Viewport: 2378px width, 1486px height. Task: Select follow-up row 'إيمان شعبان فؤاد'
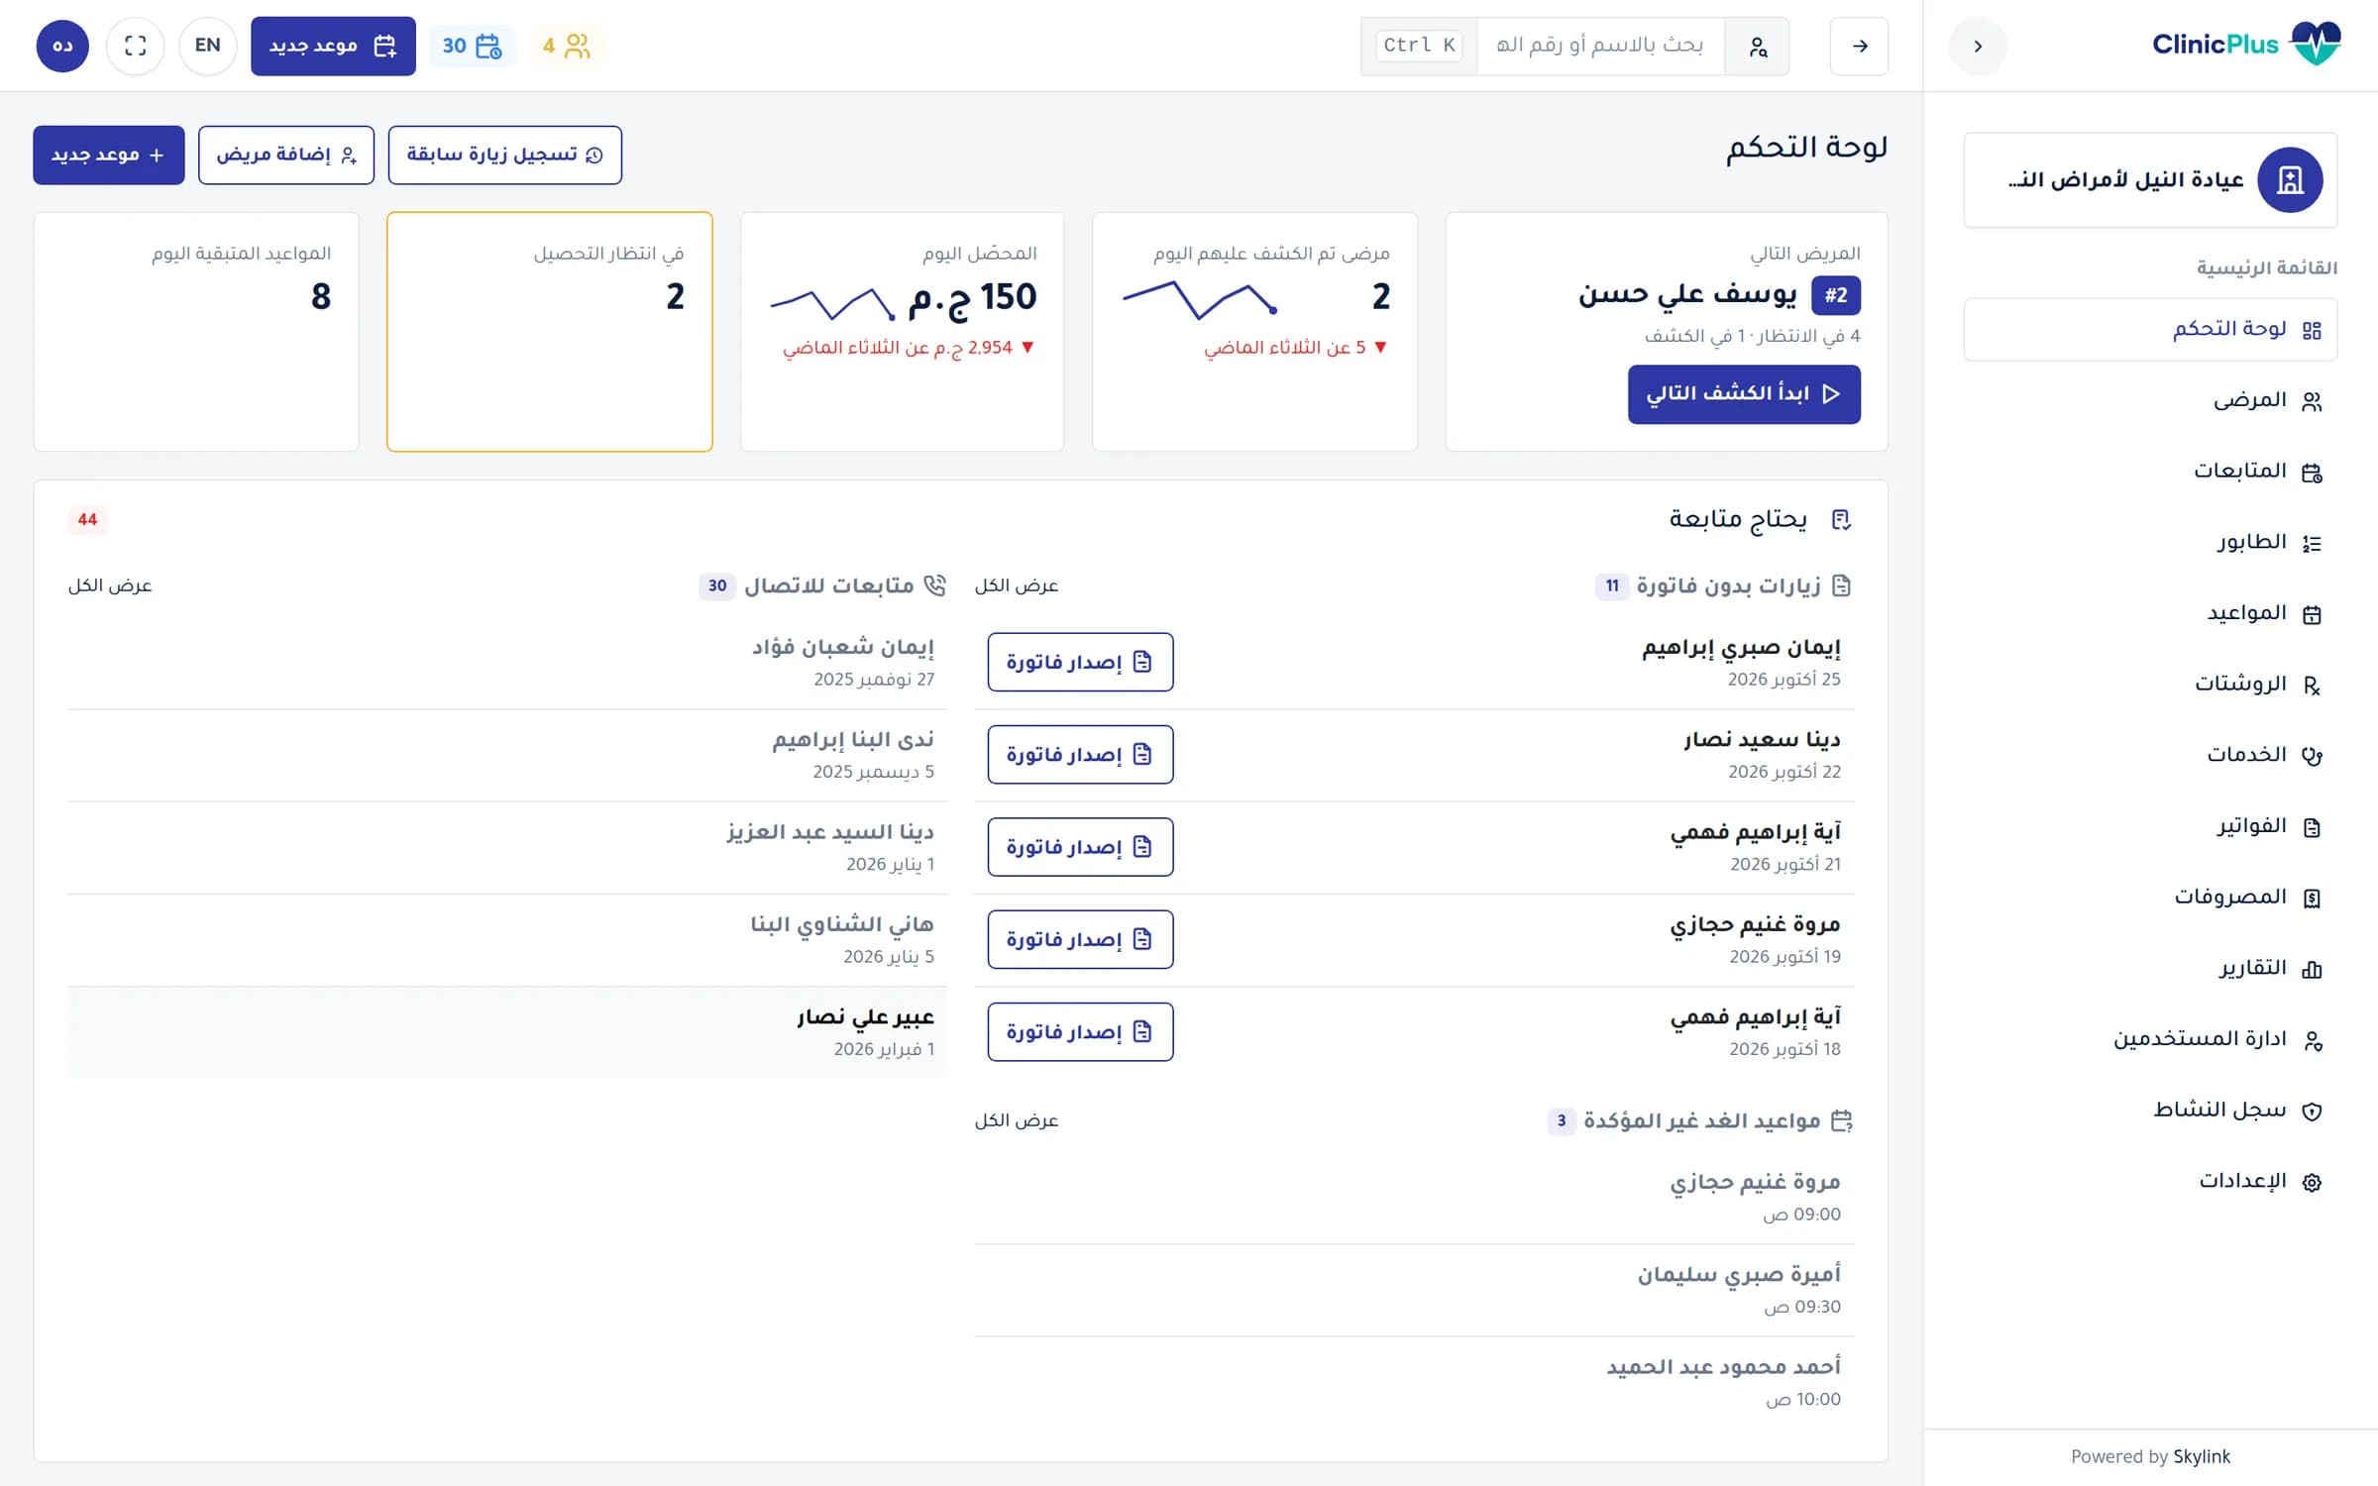pos(507,662)
